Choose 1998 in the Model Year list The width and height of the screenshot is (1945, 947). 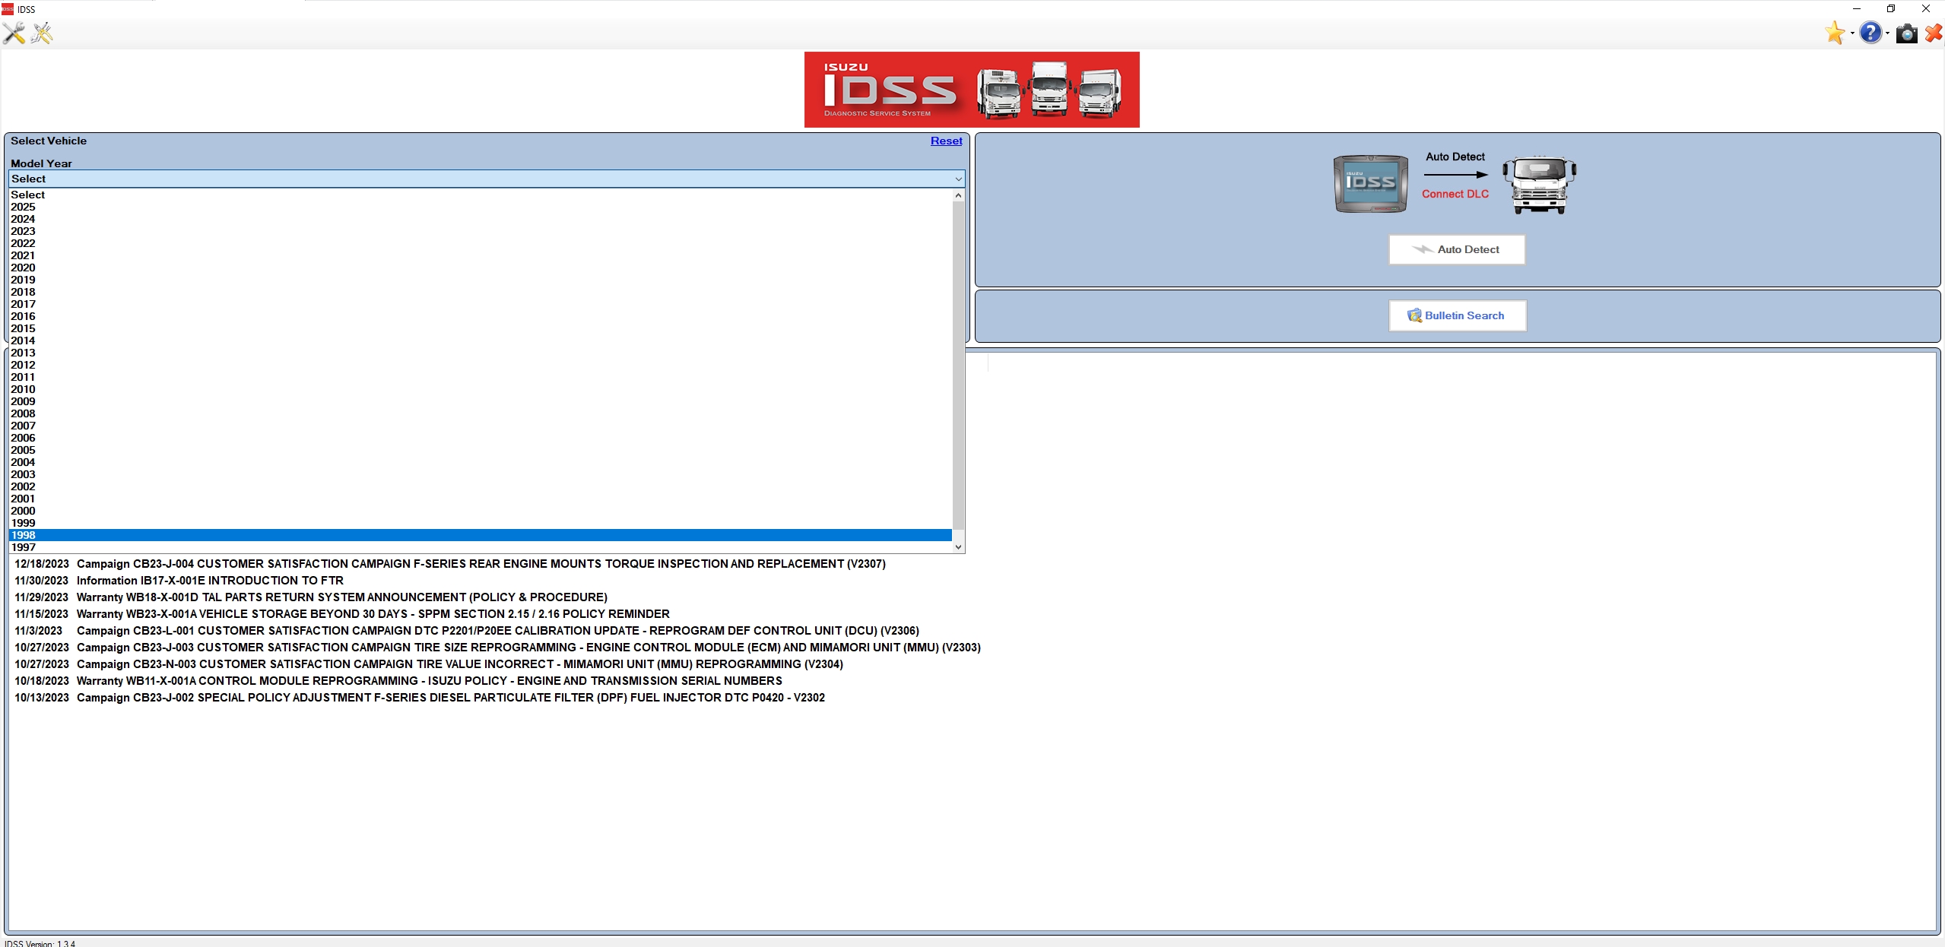coord(23,535)
